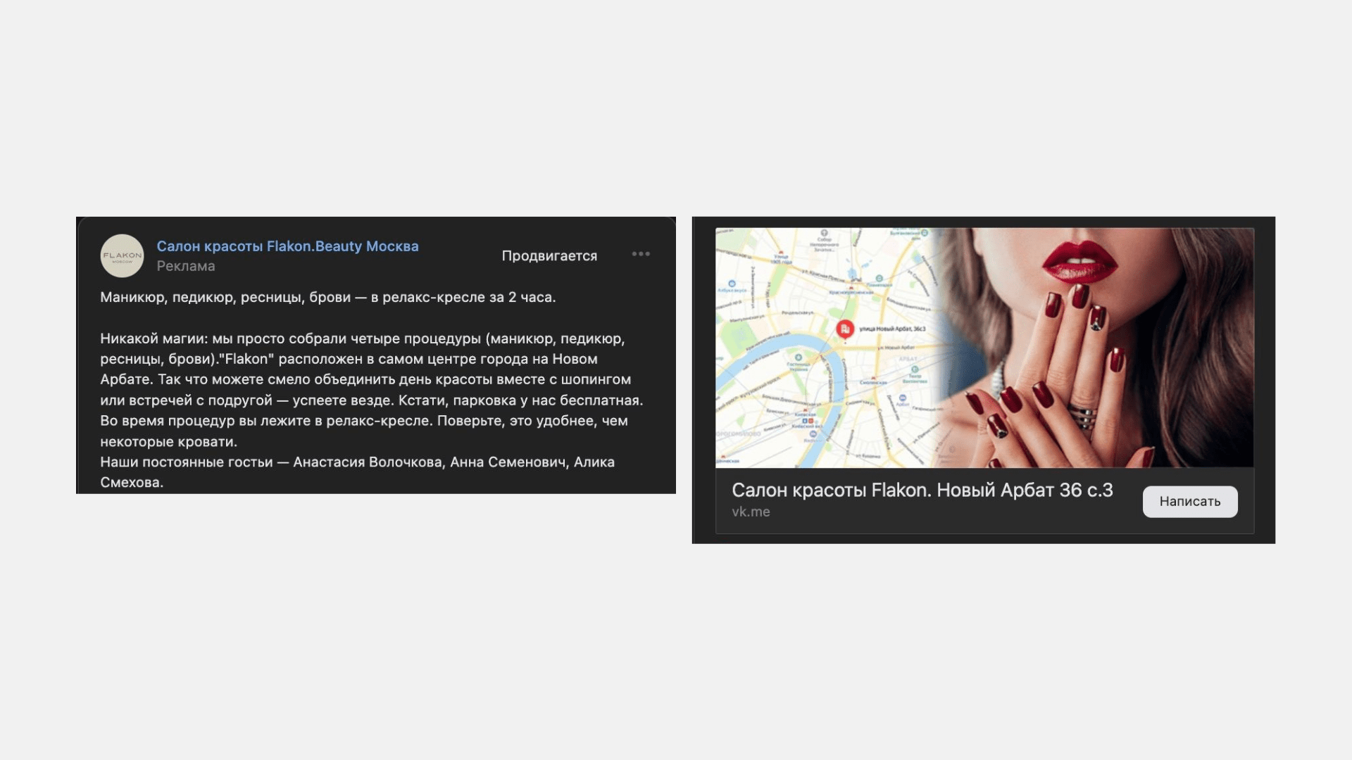Click the red location pin on map
The height and width of the screenshot is (760, 1352).
(845, 329)
